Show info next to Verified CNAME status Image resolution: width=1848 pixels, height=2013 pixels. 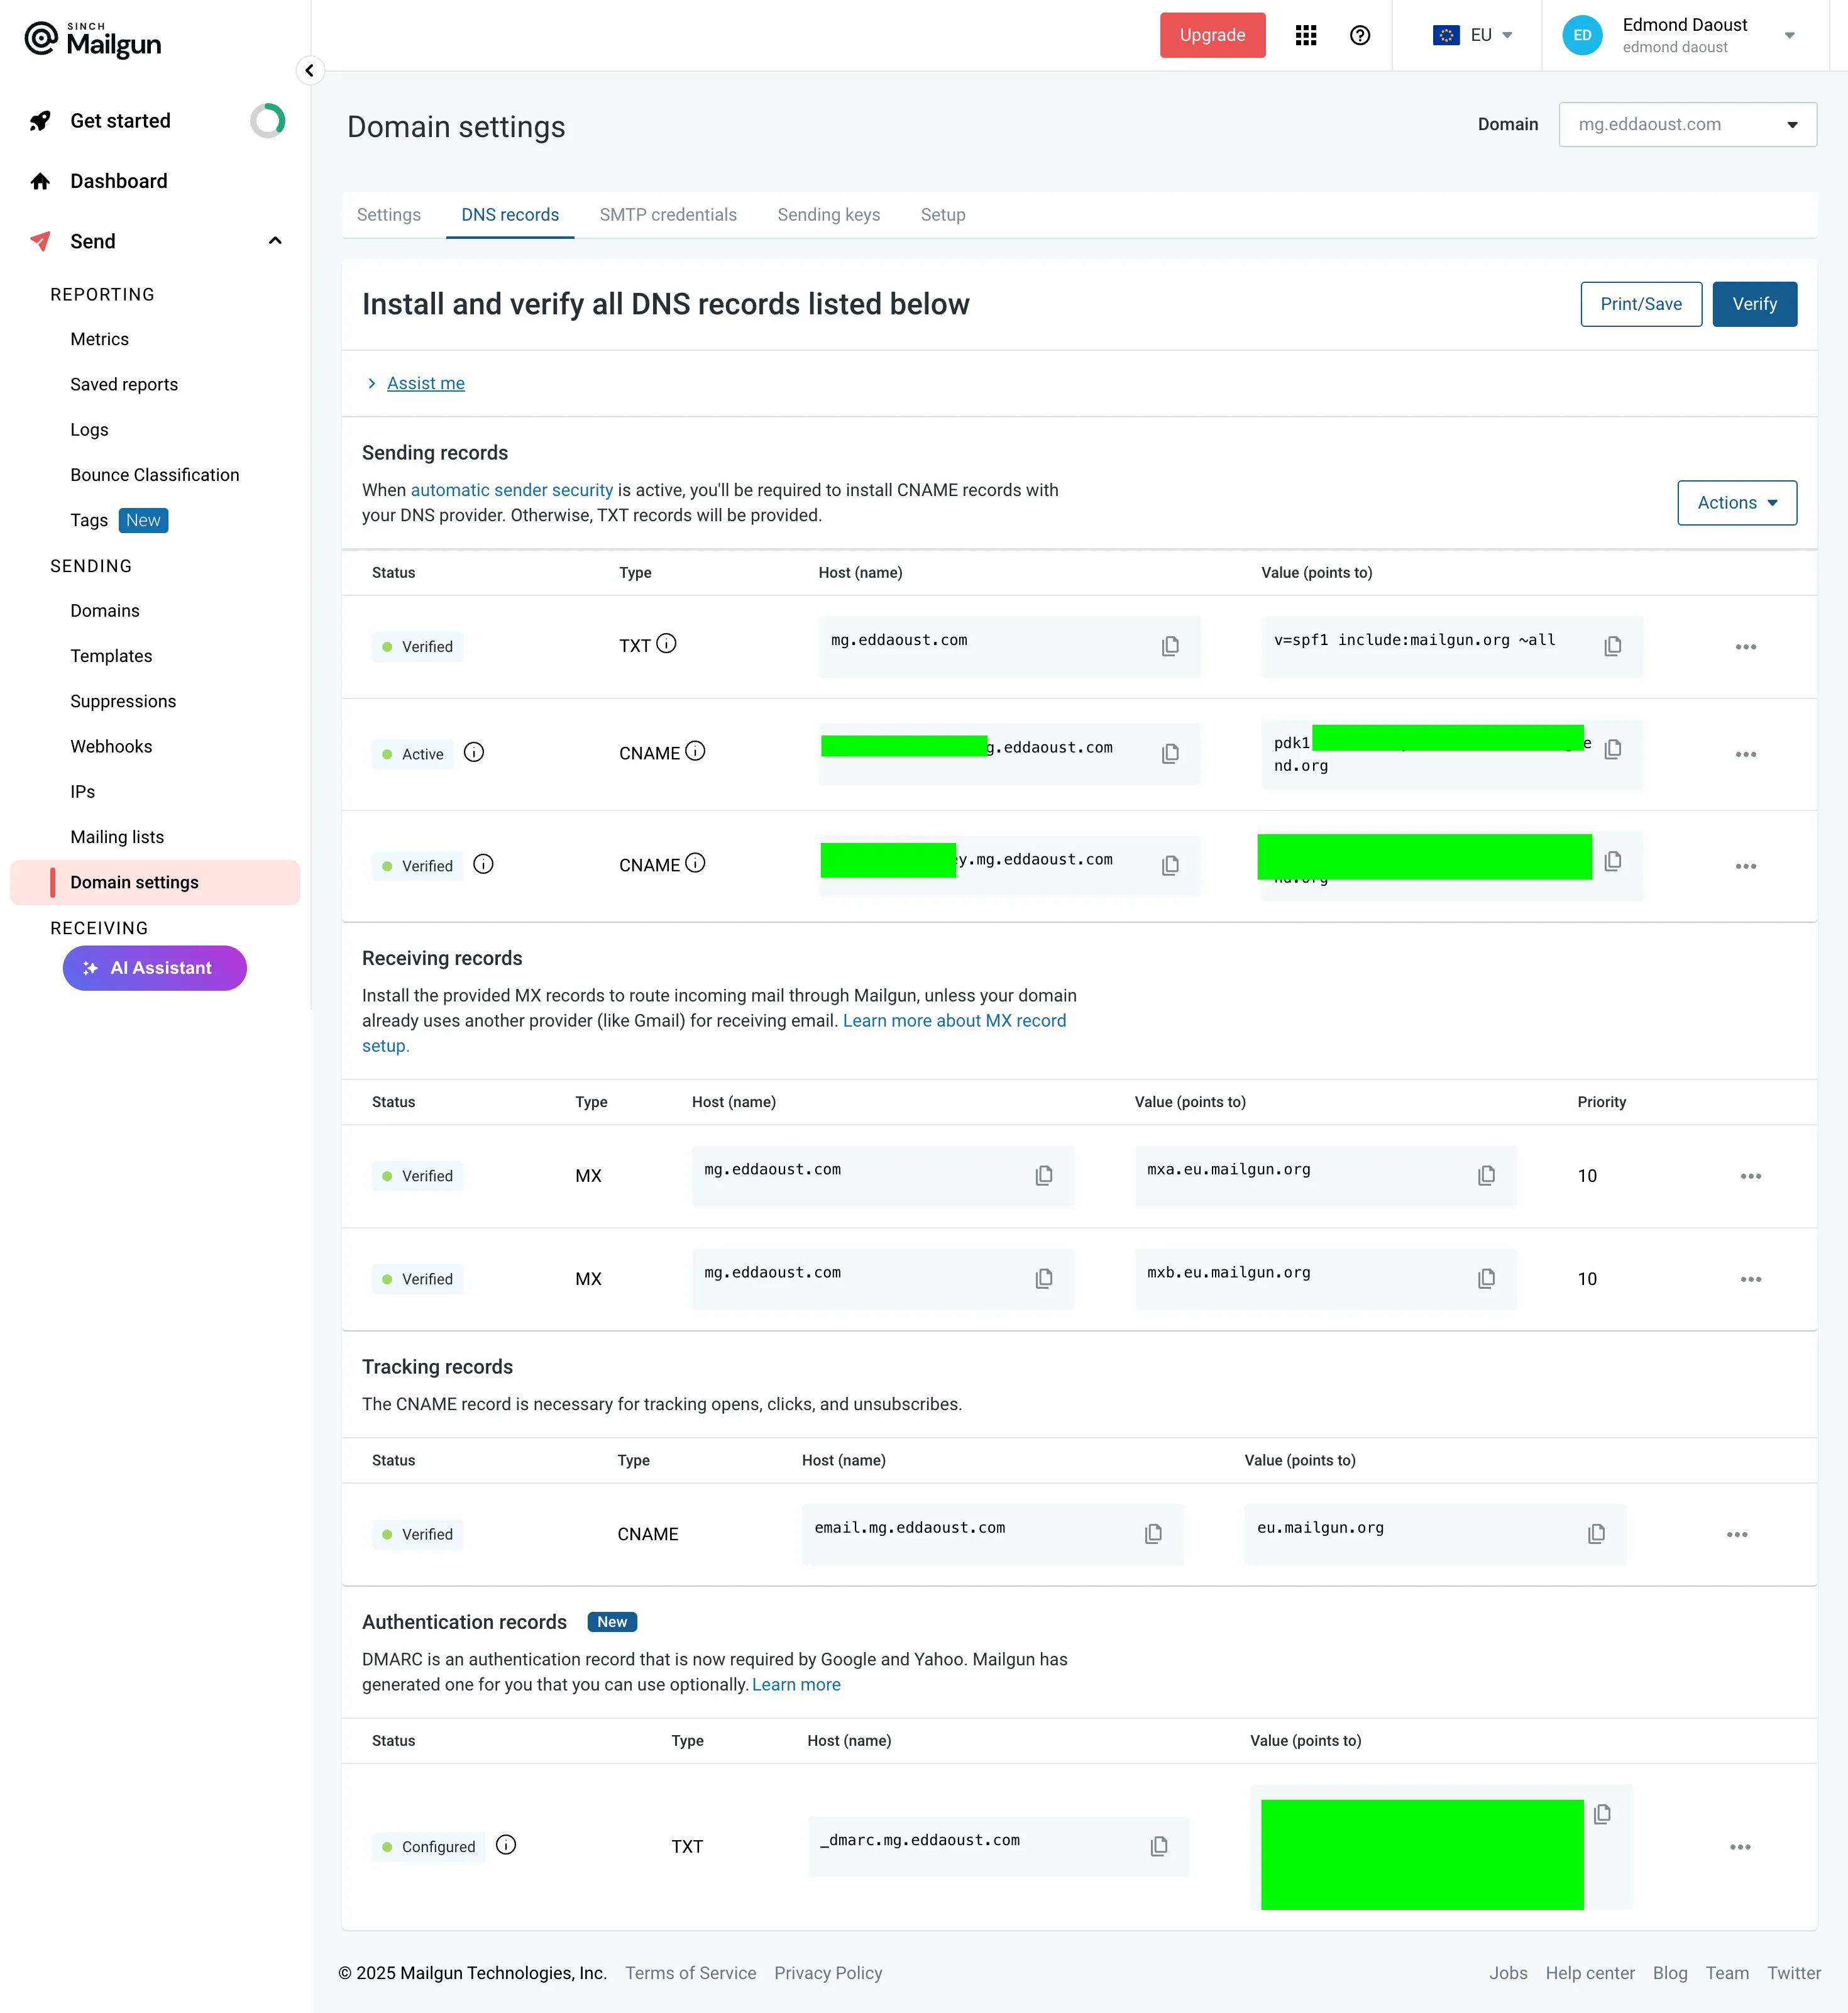pyautogui.click(x=483, y=864)
